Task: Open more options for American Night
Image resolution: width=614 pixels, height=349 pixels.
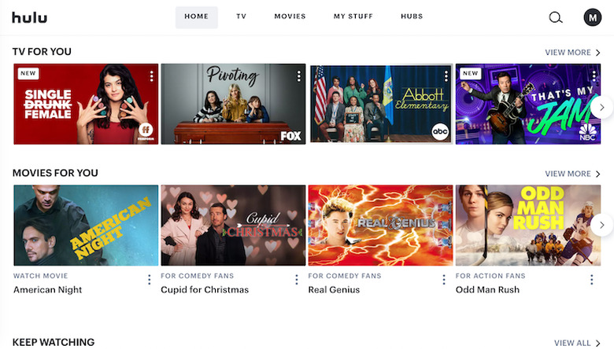Action: click(x=150, y=279)
